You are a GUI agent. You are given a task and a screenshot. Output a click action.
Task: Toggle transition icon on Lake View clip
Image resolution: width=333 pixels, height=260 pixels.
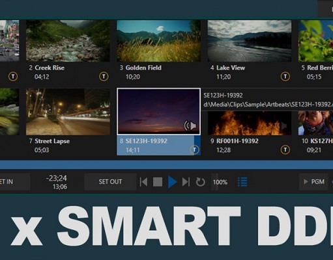pyautogui.click(x=285, y=76)
